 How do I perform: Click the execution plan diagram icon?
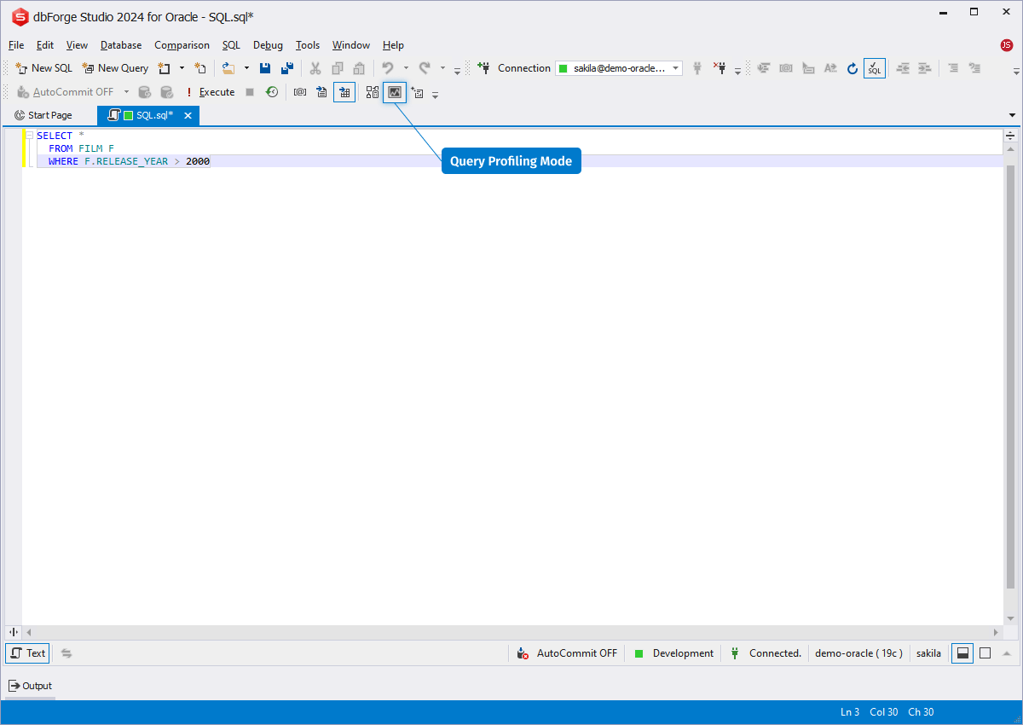pos(373,92)
